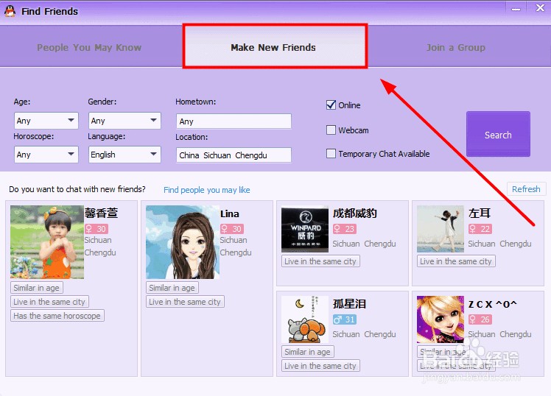Click male age 31 badge of 孤星泪
The height and width of the screenshot is (396, 551).
(x=345, y=319)
